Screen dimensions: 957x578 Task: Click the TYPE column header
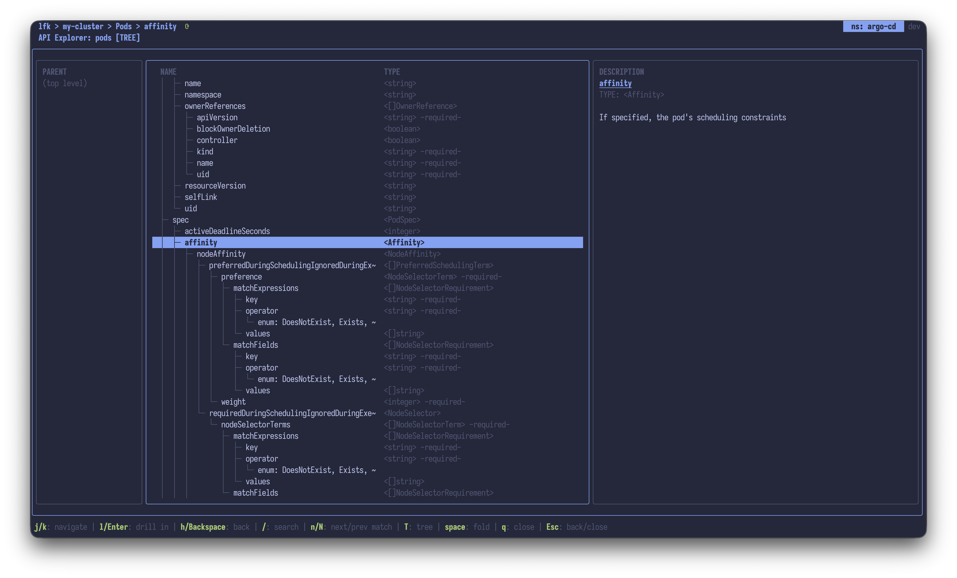(392, 72)
